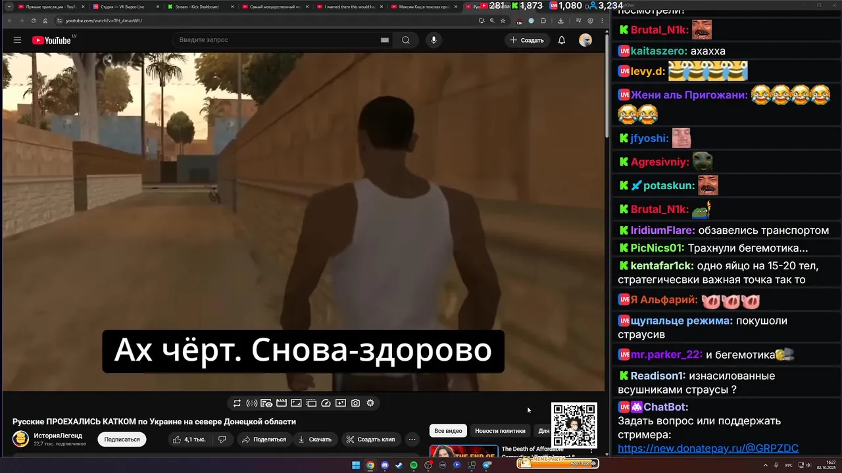The height and width of the screenshot is (473, 842).
Task: Click the YouTube search magnifier button
Action: (406, 40)
